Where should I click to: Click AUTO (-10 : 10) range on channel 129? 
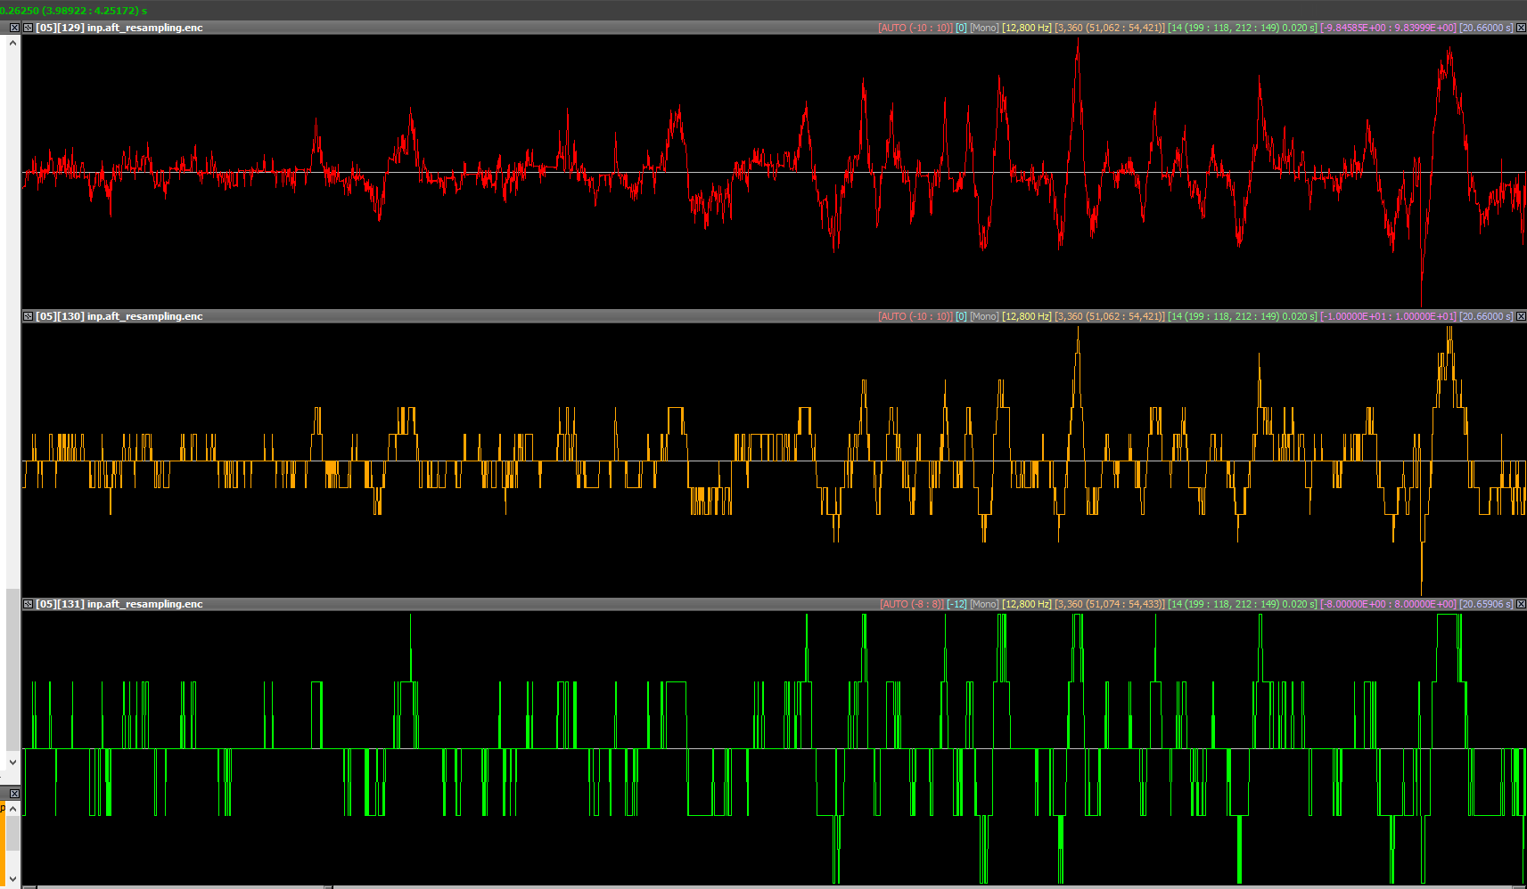tap(915, 28)
